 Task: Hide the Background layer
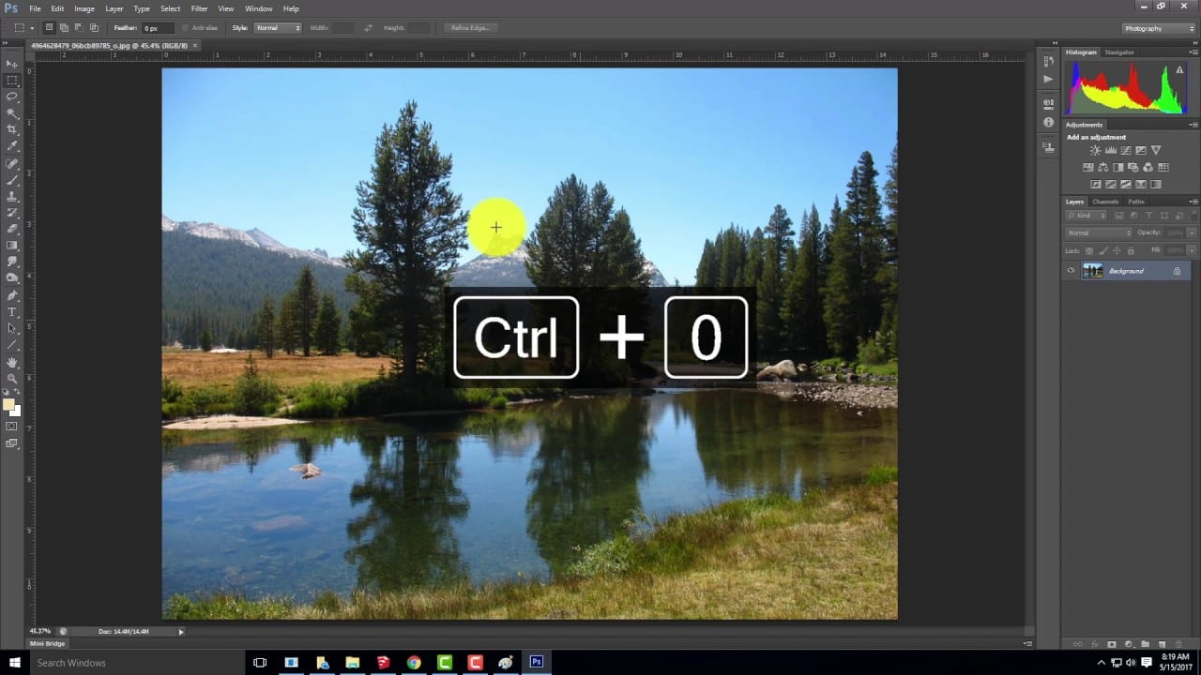click(1070, 270)
